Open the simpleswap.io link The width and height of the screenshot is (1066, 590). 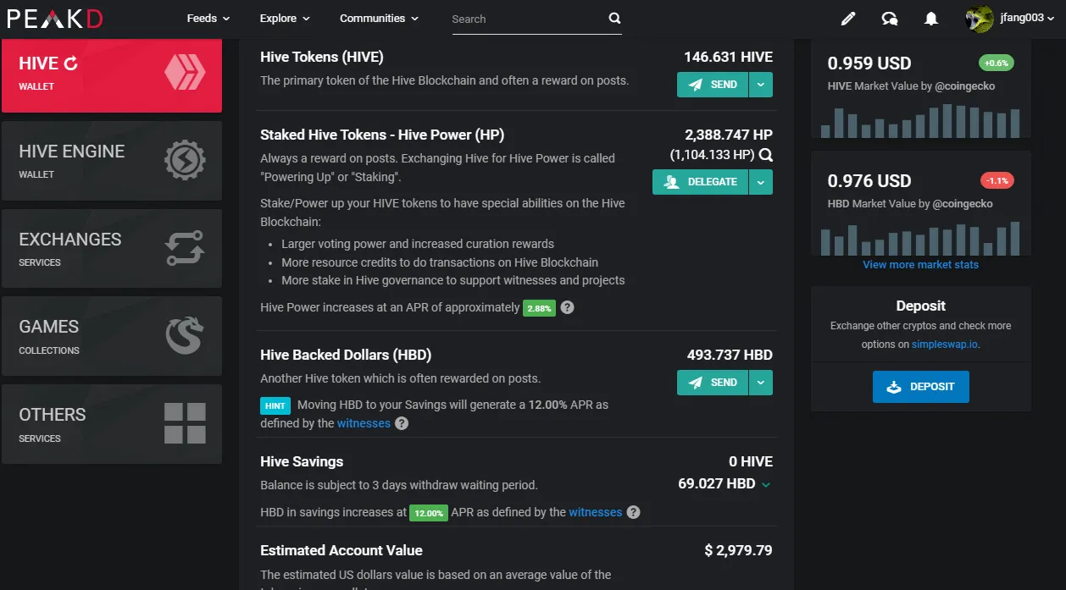coord(945,345)
